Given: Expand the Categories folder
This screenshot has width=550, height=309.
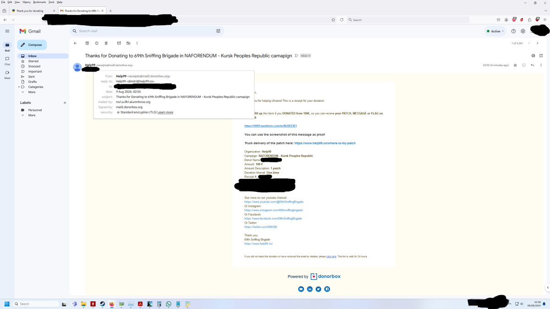Looking at the screenshot, I should point(19,87).
